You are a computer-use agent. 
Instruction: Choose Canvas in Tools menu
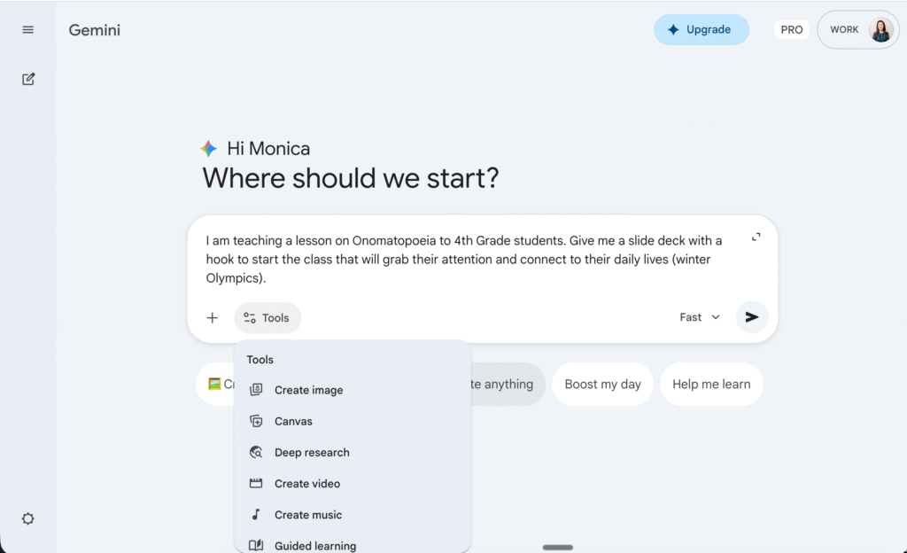pos(293,421)
